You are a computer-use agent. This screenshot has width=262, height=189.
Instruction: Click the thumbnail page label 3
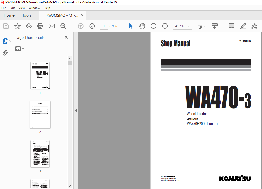40,171
